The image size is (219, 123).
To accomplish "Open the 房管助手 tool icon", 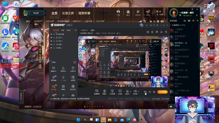I will (63, 69).
